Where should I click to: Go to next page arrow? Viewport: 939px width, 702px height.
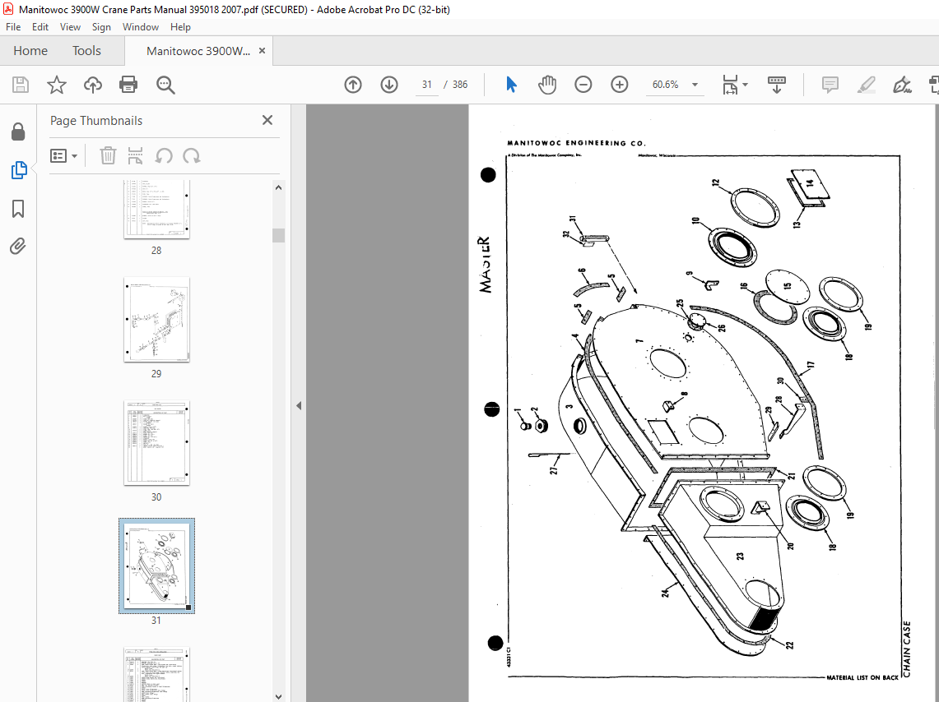click(389, 85)
